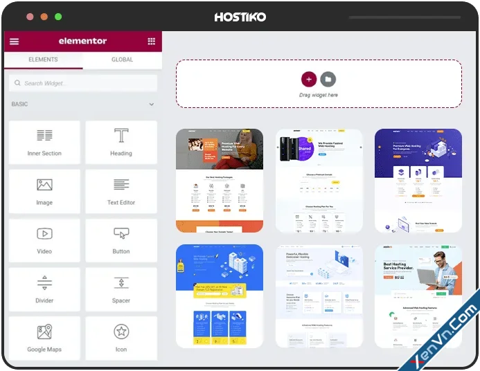
Task: Click the Hostiko title logo
Action: [240, 17]
